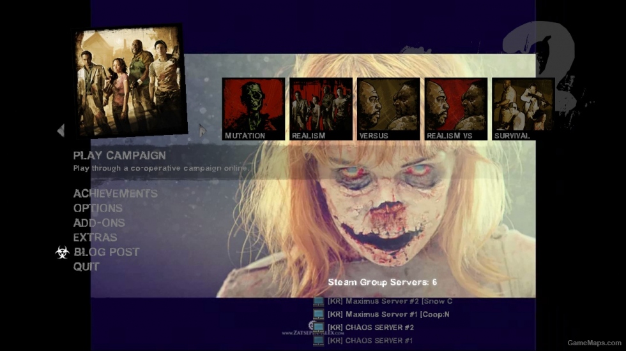Click server icon beside CHAOS SERVER #2
The height and width of the screenshot is (351, 626).
(x=319, y=328)
